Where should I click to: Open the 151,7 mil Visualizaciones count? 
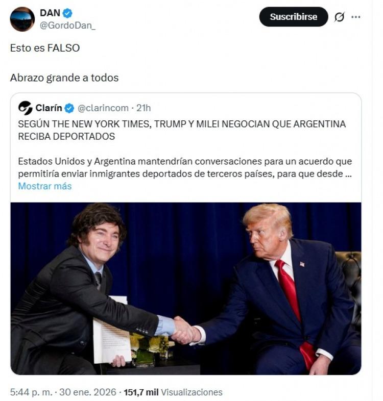coord(173,392)
